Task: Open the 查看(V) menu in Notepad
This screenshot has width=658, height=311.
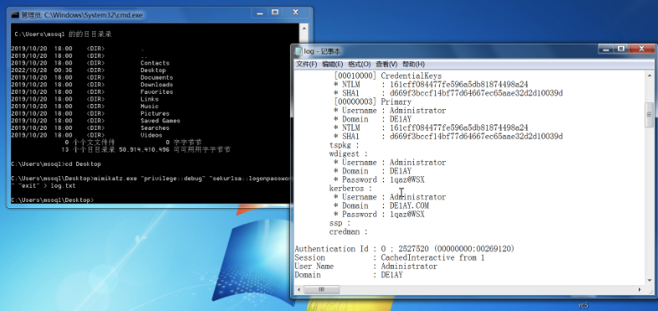Action: 386,65
